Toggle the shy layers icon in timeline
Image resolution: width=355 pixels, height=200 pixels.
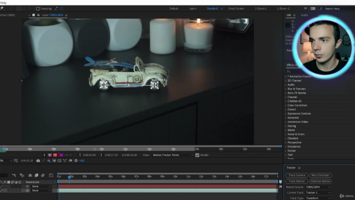[30, 176]
